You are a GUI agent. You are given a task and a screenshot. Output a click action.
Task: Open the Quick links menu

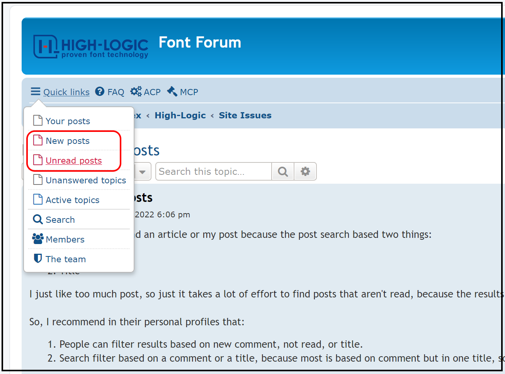[x=66, y=92]
